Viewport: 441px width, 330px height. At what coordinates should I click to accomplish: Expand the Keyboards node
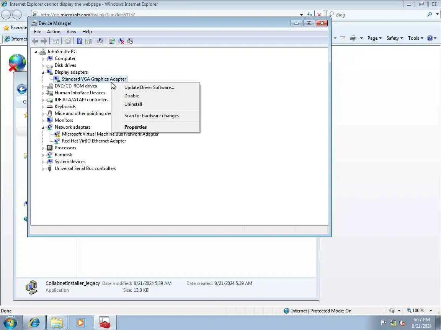pos(43,107)
